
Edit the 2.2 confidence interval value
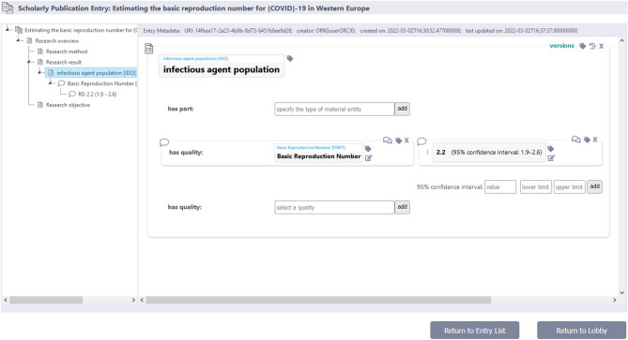[551, 157]
